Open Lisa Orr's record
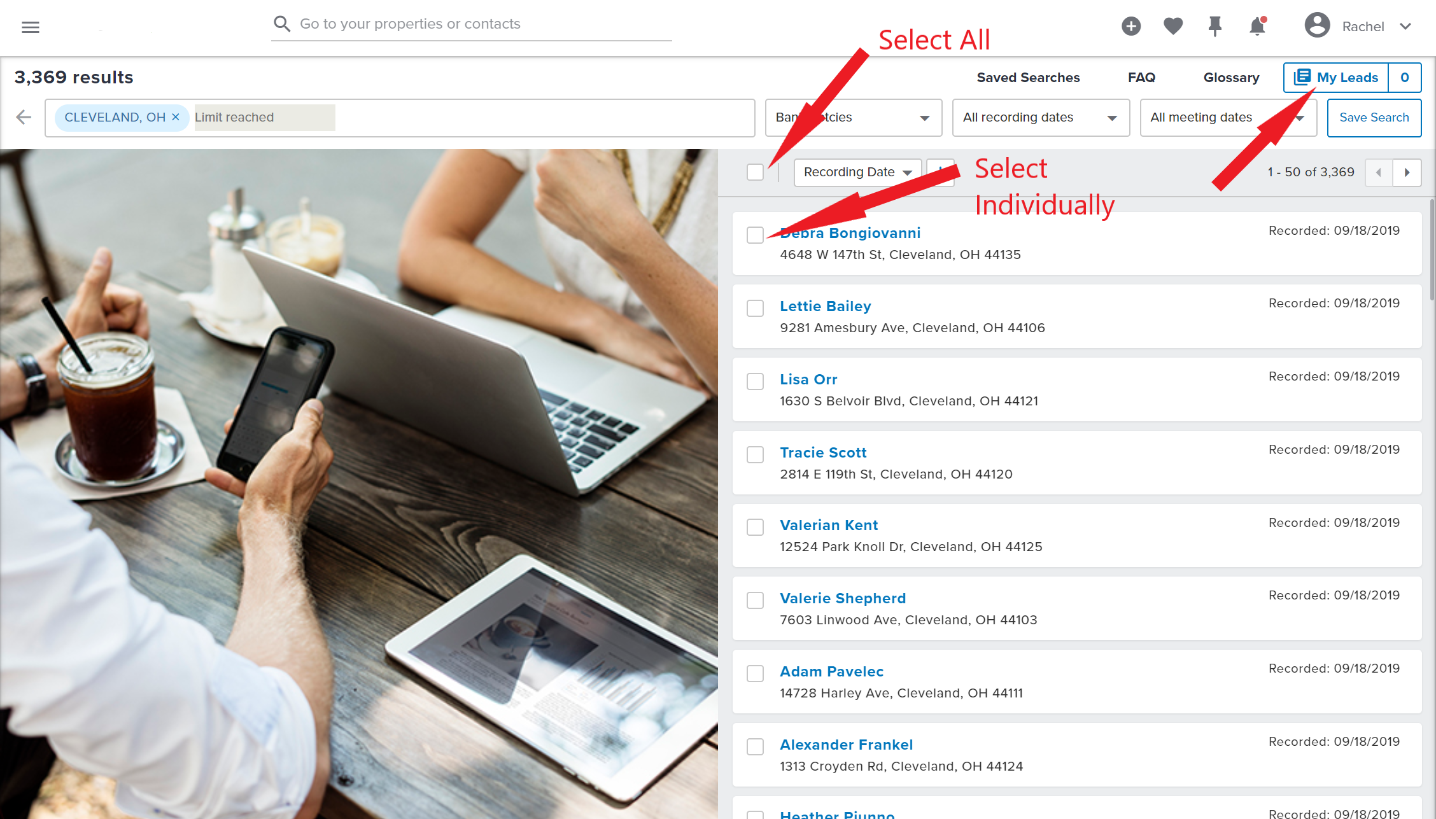Viewport: 1436px width, 819px height. pos(808,379)
